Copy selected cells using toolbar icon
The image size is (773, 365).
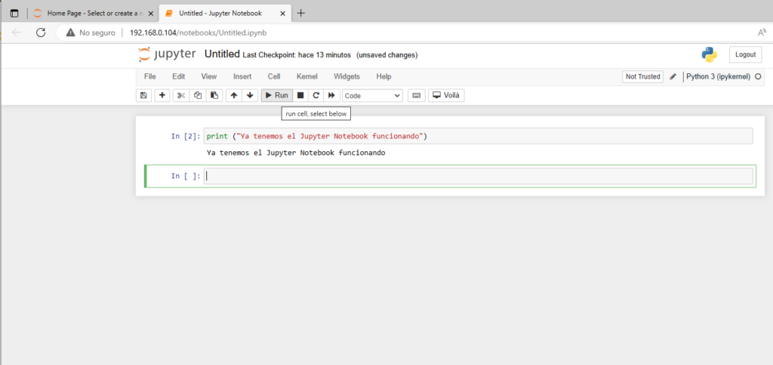[x=198, y=95]
